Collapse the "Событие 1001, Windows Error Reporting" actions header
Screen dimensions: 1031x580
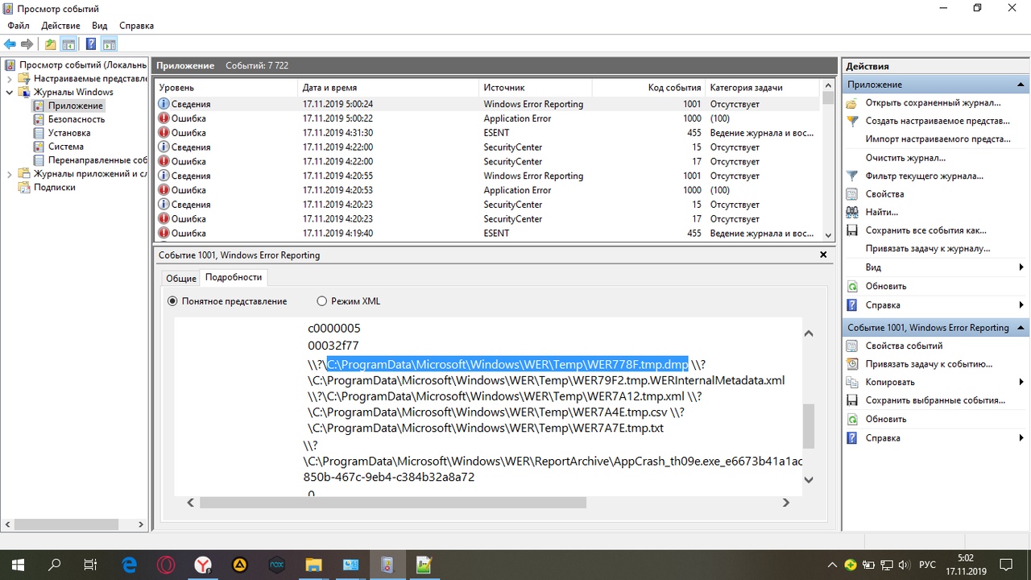1021,328
